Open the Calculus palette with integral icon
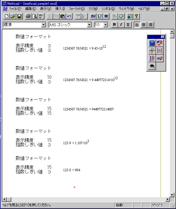The image size is (176, 209). click(152, 58)
